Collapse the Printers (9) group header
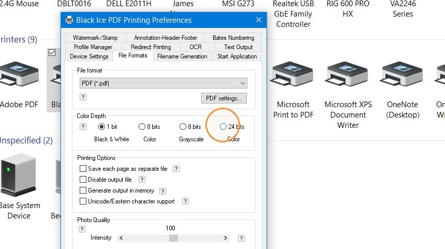The width and height of the screenshot is (445, 249). [x=19, y=39]
